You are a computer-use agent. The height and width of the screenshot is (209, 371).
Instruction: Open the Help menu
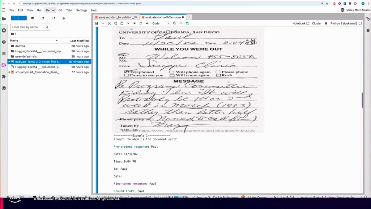coord(94,10)
